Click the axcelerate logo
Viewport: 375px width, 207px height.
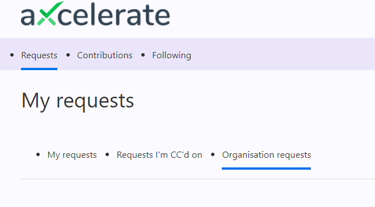pyautogui.click(x=95, y=14)
